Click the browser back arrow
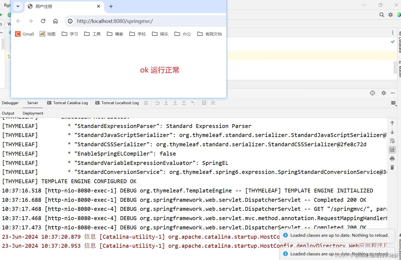Image resolution: width=401 pixels, height=260 pixels. tap(19, 21)
